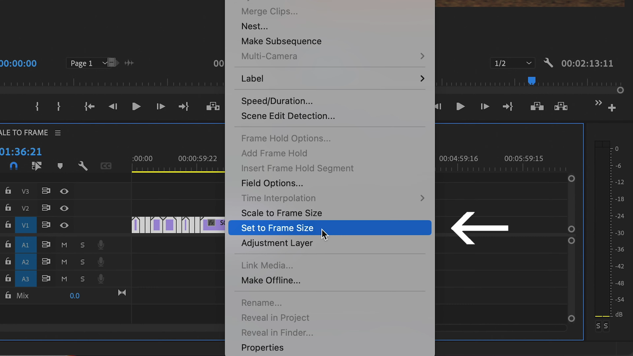Hide the V1 track with its eye icon

[64, 225]
